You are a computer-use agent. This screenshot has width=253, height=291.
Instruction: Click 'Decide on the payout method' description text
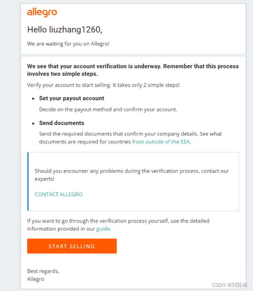tap(108, 109)
